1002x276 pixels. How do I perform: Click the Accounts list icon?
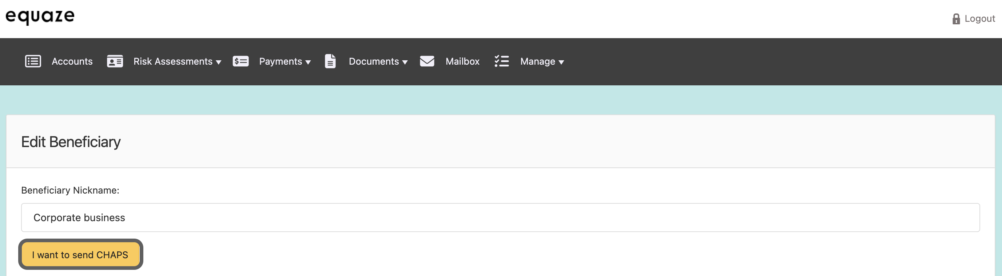tap(33, 61)
